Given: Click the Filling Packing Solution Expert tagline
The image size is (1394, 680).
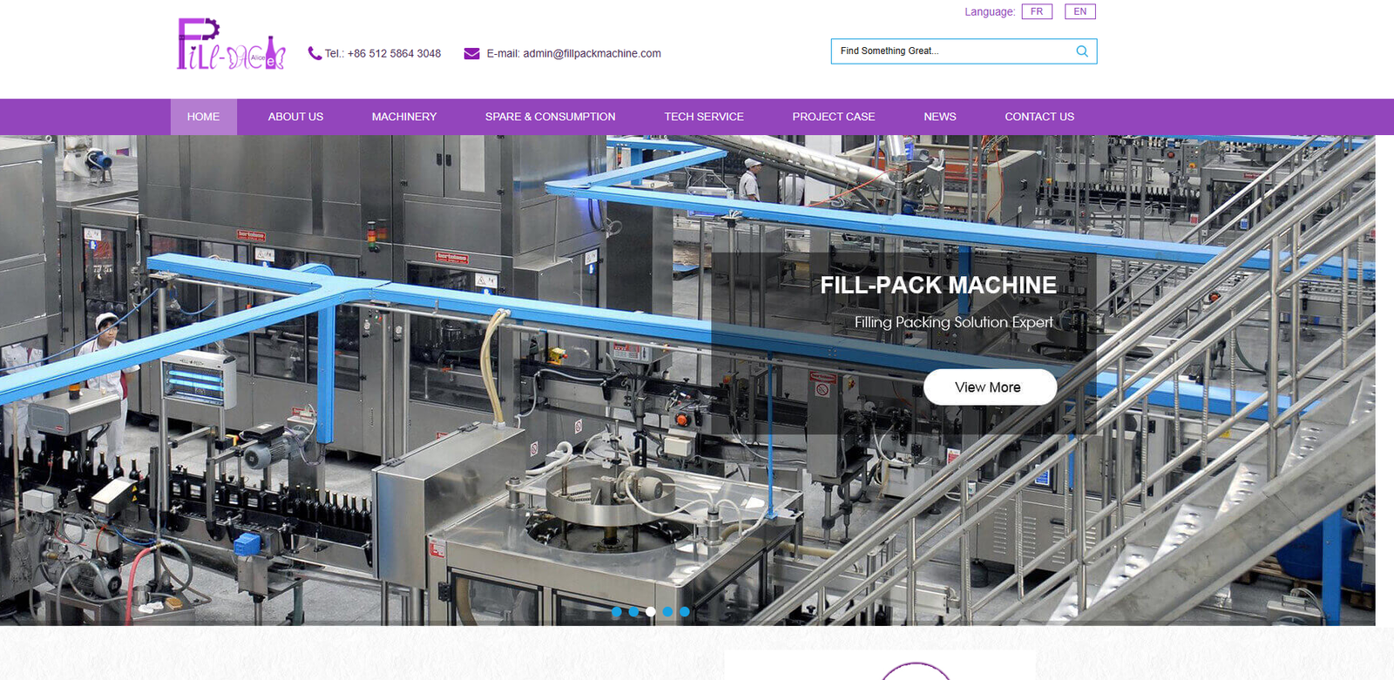Looking at the screenshot, I should tap(954, 322).
